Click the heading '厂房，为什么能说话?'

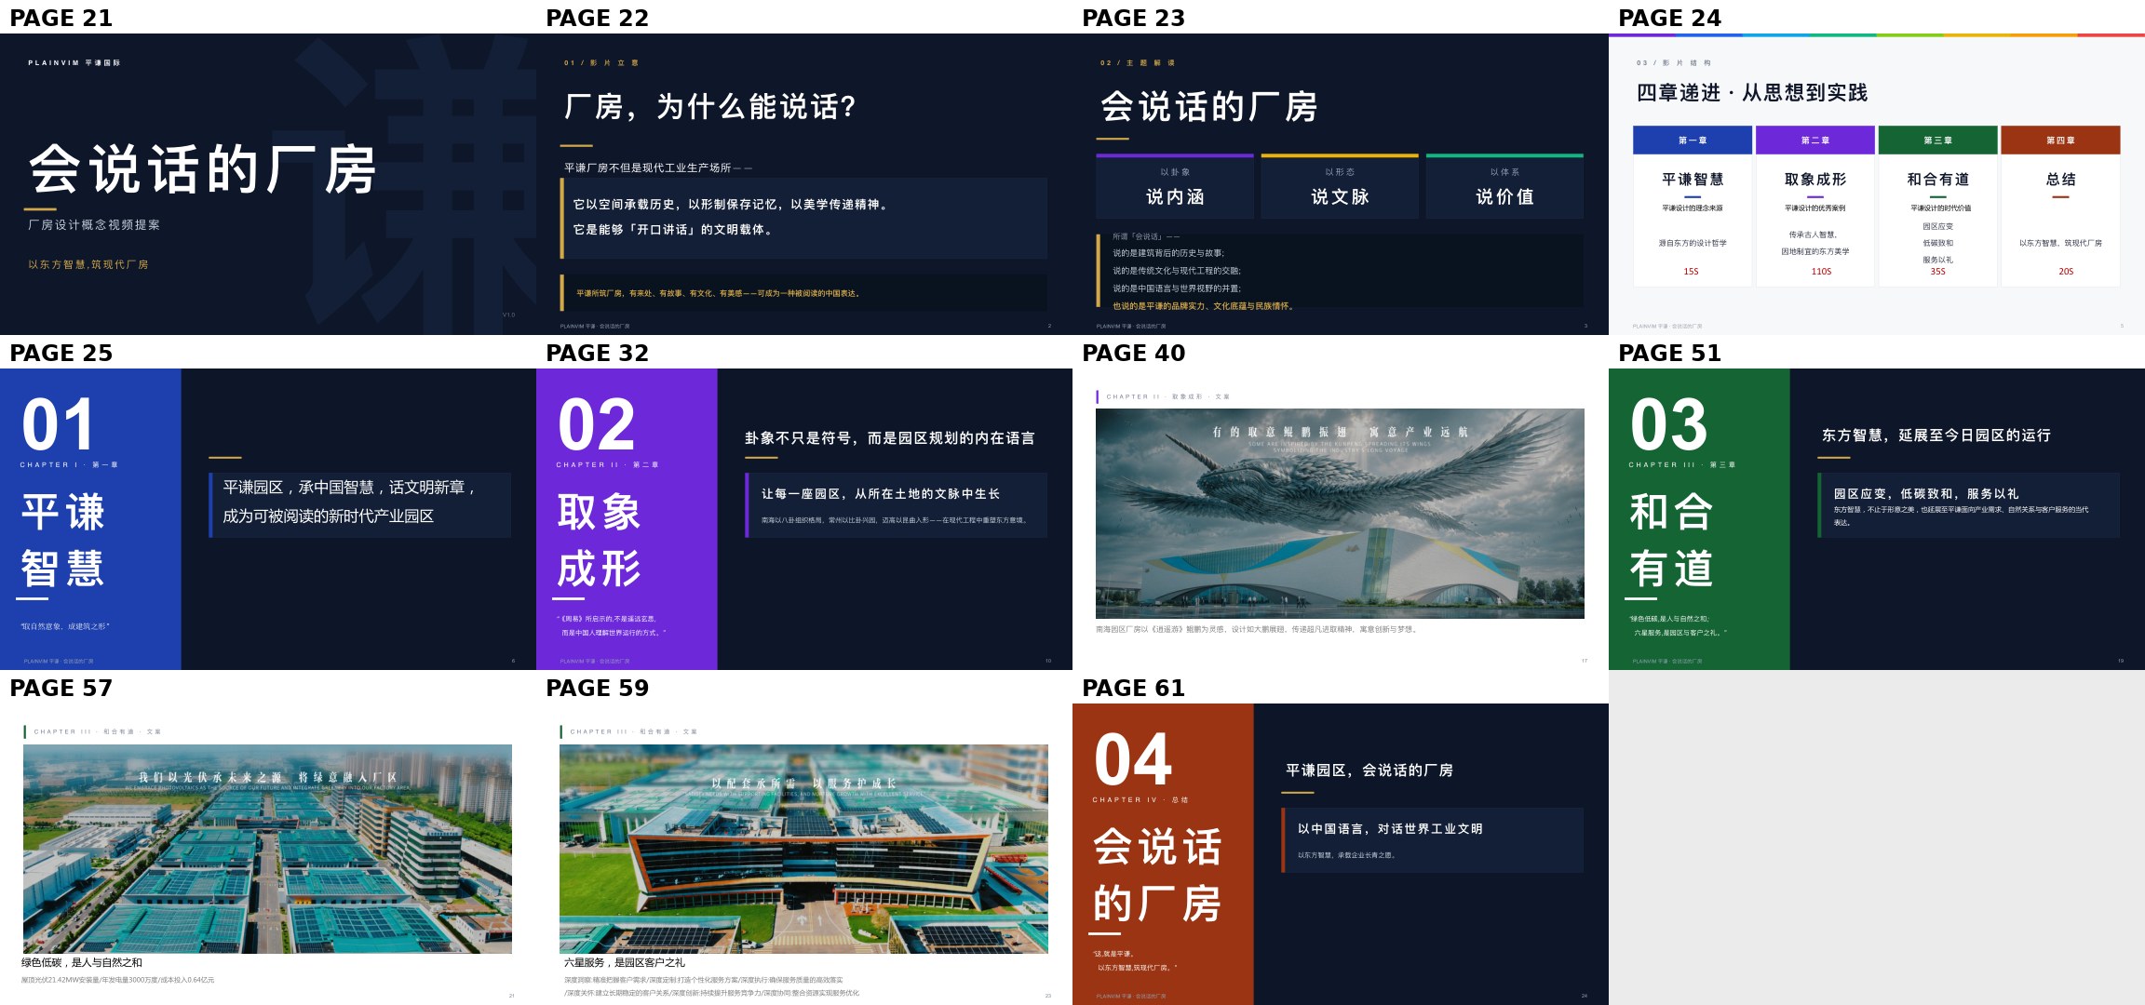(x=710, y=107)
